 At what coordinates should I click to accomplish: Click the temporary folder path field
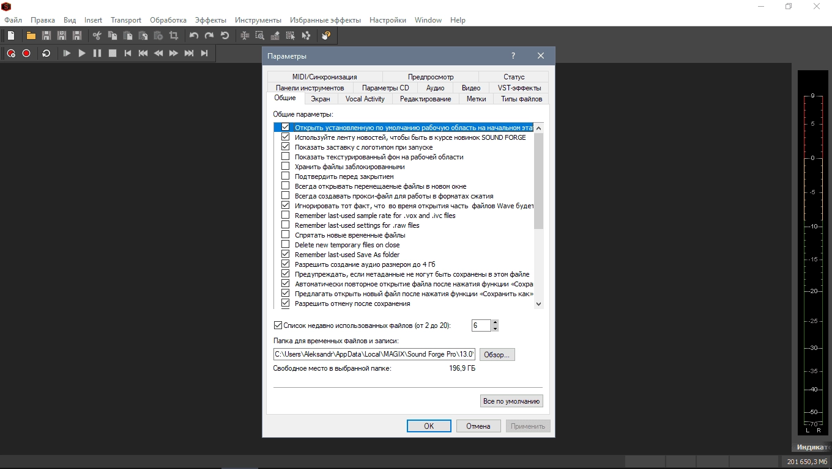374,354
